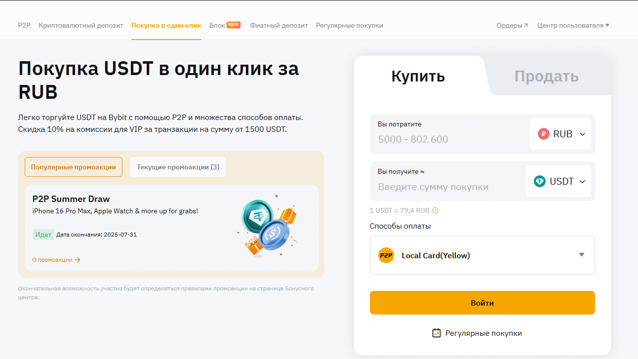Screen dimensions: 638x359
Task: Expand the Local Card(Yellow) payment method list
Action: click(581, 255)
